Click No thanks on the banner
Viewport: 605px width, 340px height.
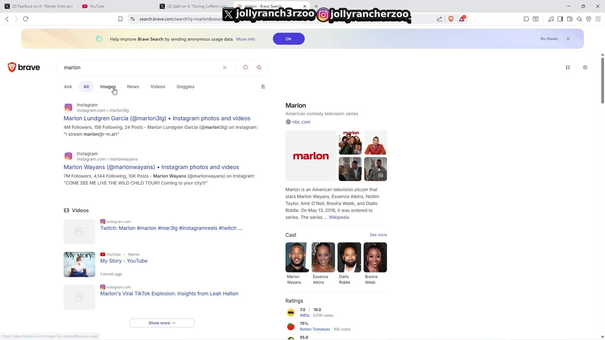click(x=549, y=39)
